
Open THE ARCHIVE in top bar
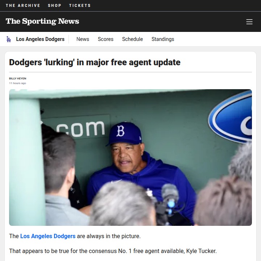(x=23, y=5)
